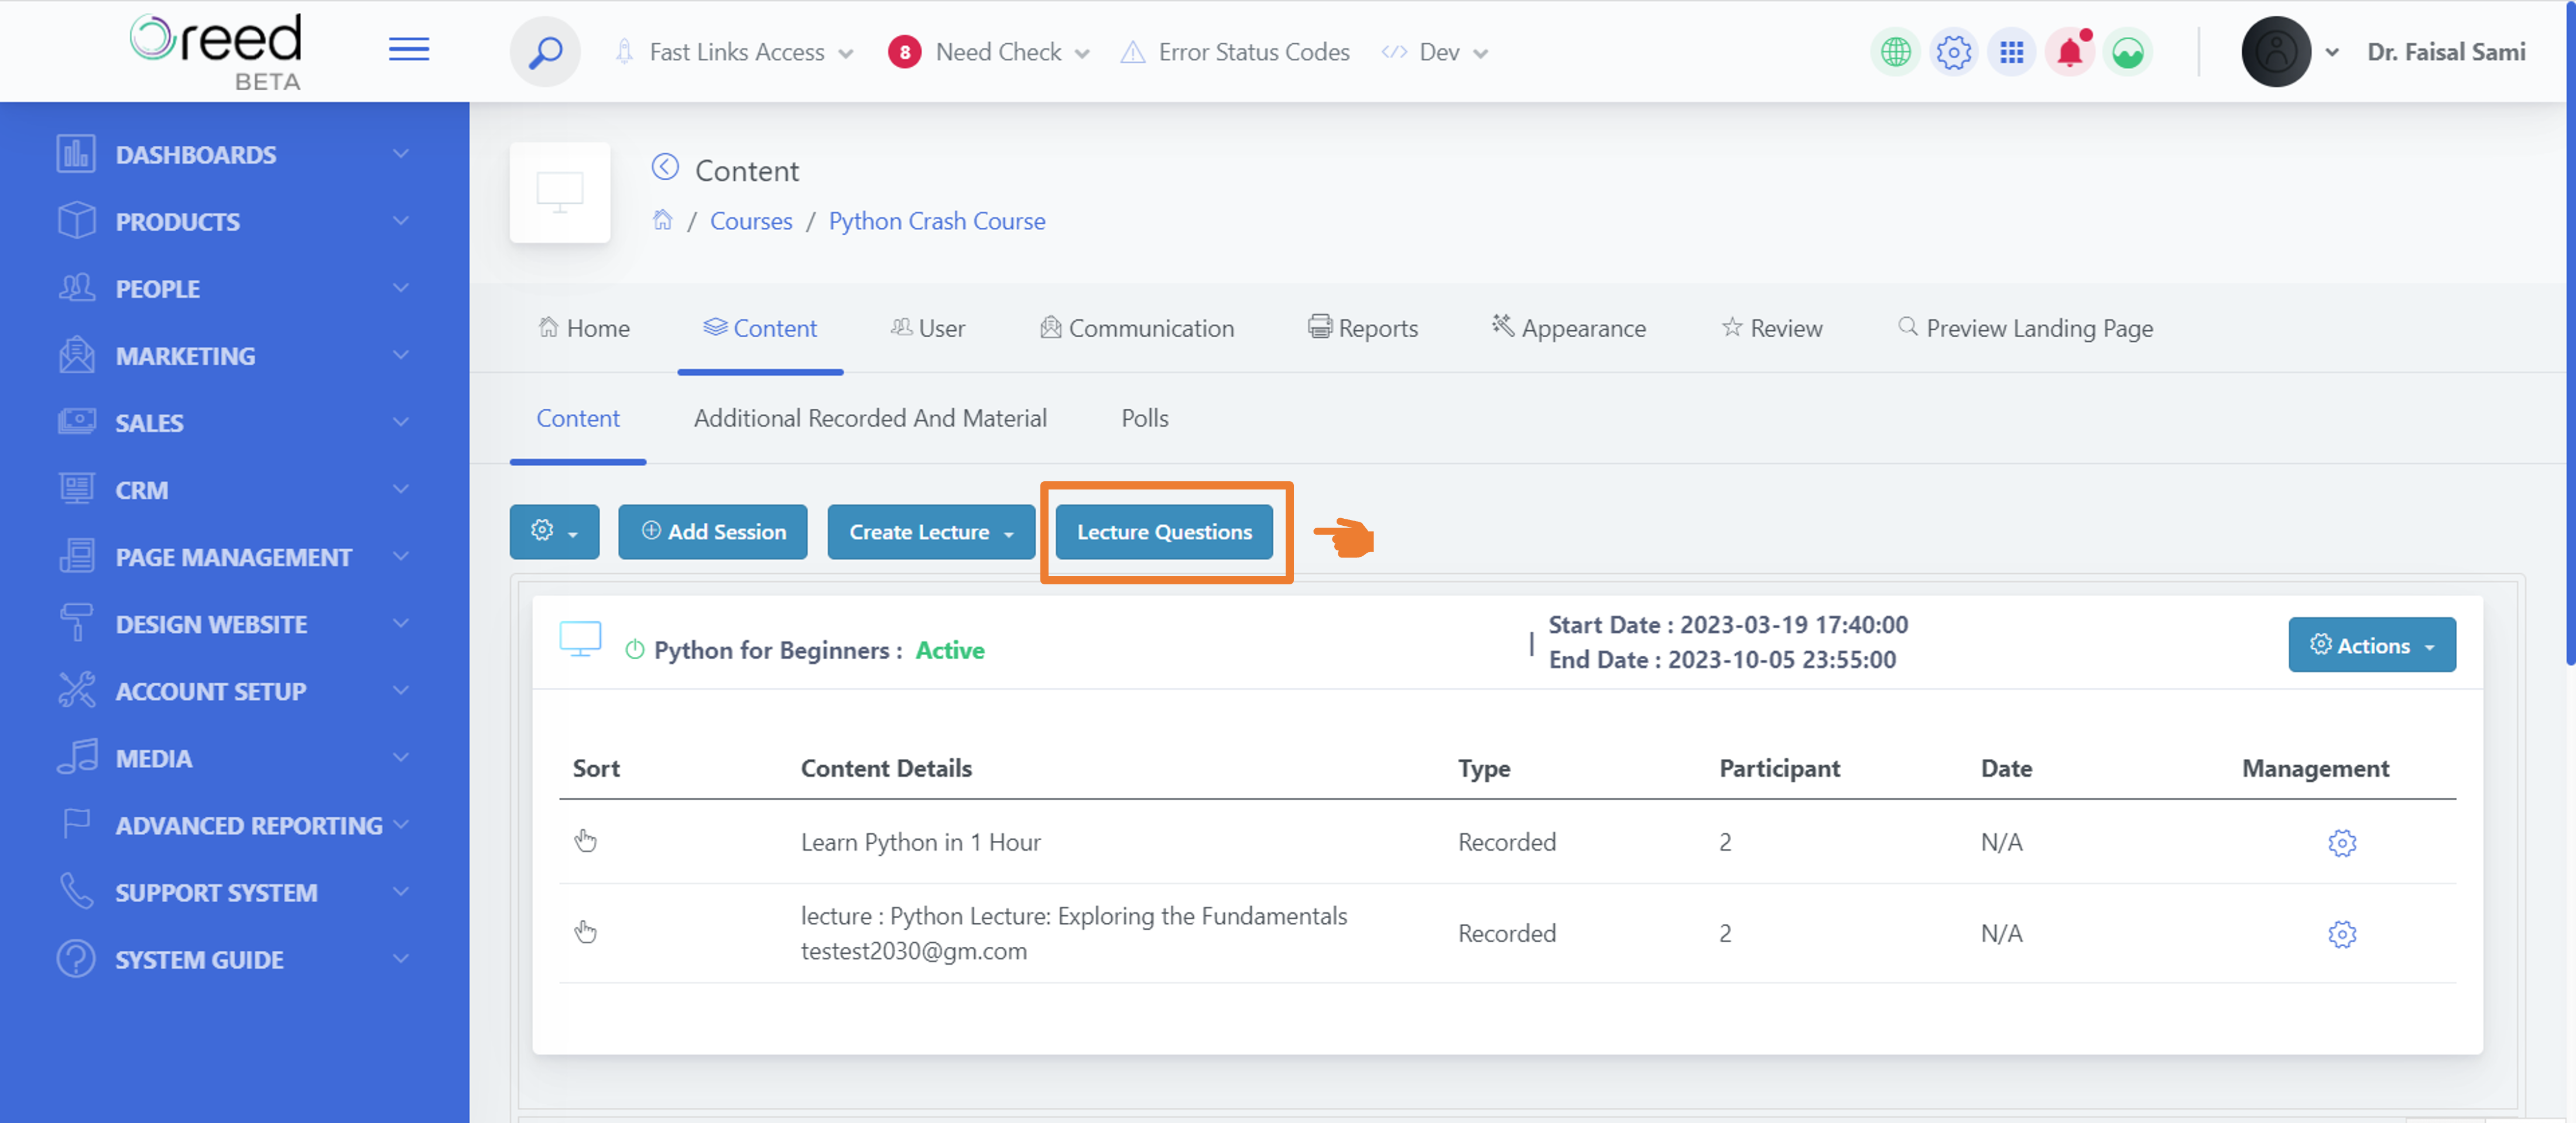Open the user profile dropdown arrow
Screen dimensions: 2576x1123
[x=2332, y=53]
